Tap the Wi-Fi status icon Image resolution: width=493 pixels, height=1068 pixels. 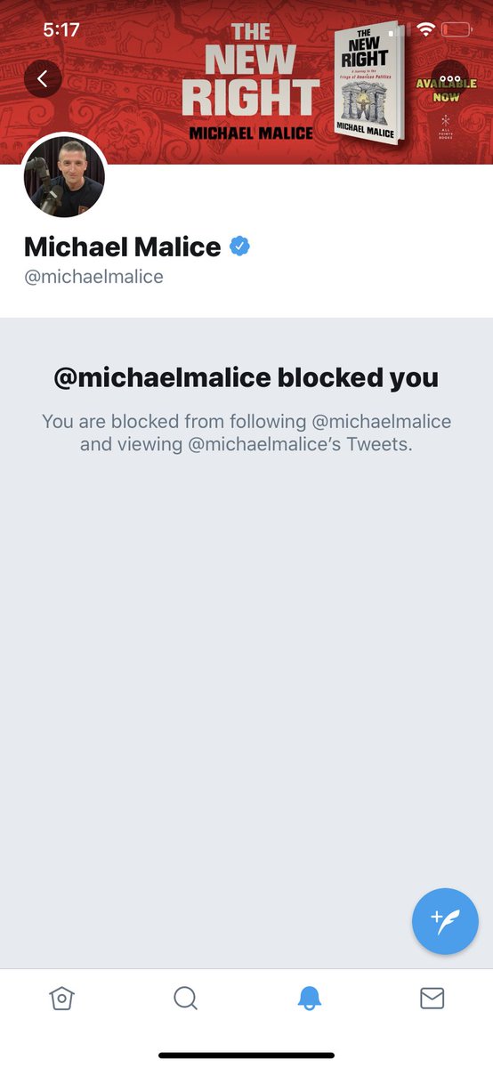tap(425, 29)
